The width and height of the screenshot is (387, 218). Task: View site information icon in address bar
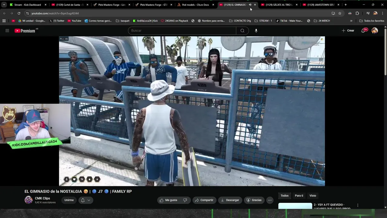[28, 13]
